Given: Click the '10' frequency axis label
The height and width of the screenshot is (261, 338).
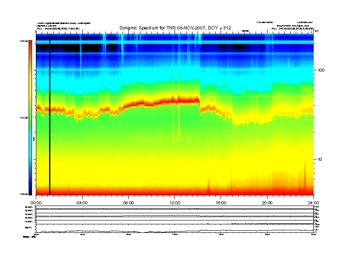Looking at the screenshot, I should [320, 159].
